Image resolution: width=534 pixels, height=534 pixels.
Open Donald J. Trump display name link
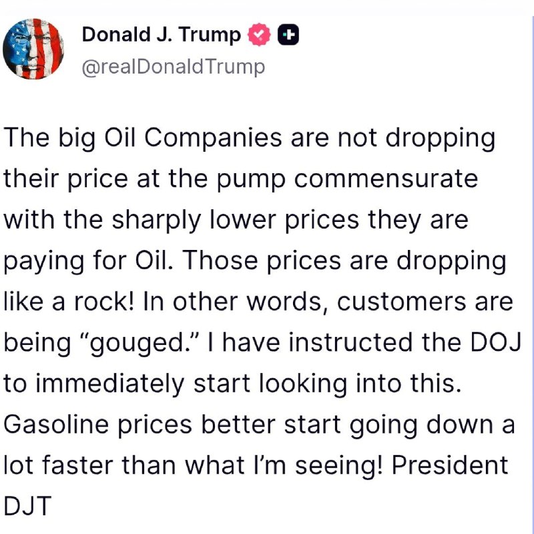[162, 35]
